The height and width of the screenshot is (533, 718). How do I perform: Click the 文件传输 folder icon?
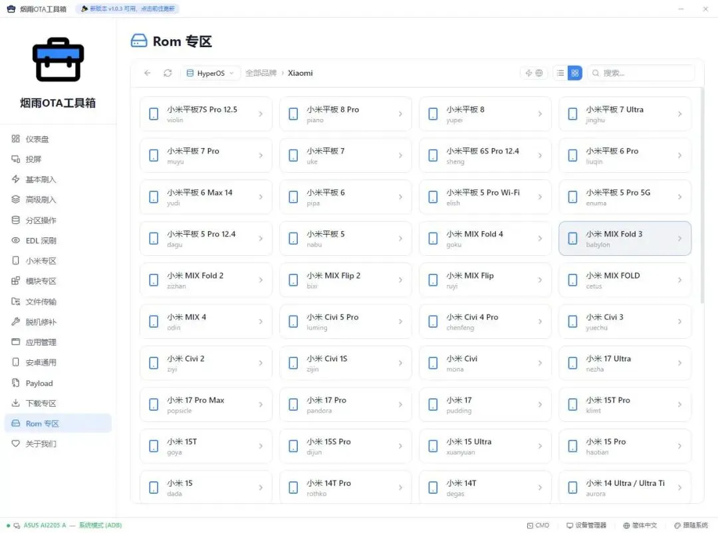pyautogui.click(x=15, y=301)
